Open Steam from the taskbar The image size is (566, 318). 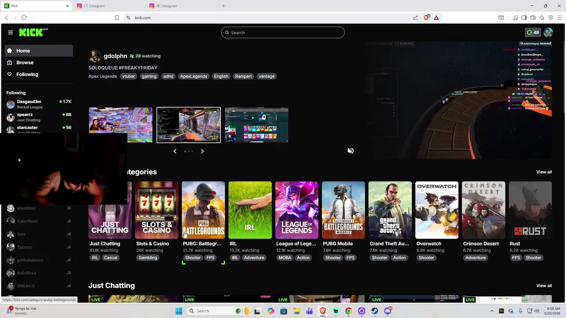[x=375, y=311]
